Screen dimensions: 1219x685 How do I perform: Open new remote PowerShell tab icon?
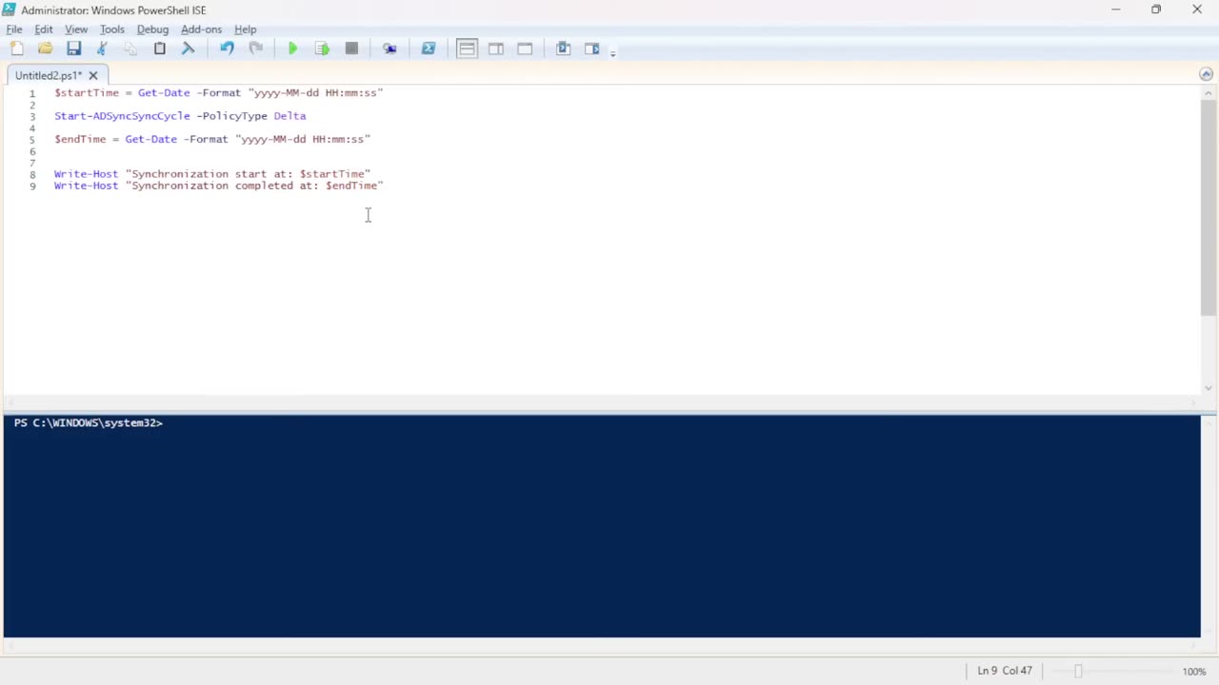pos(390,49)
